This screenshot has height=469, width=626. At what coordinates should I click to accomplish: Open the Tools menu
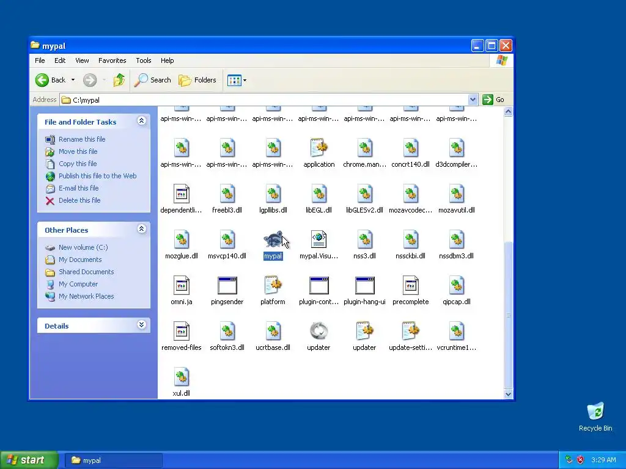tap(143, 60)
